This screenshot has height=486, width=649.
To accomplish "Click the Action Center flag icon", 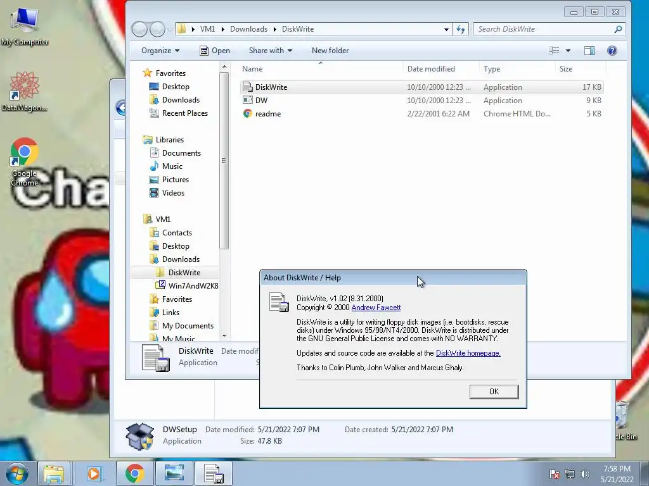I will pyautogui.click(x=554, y=474).
